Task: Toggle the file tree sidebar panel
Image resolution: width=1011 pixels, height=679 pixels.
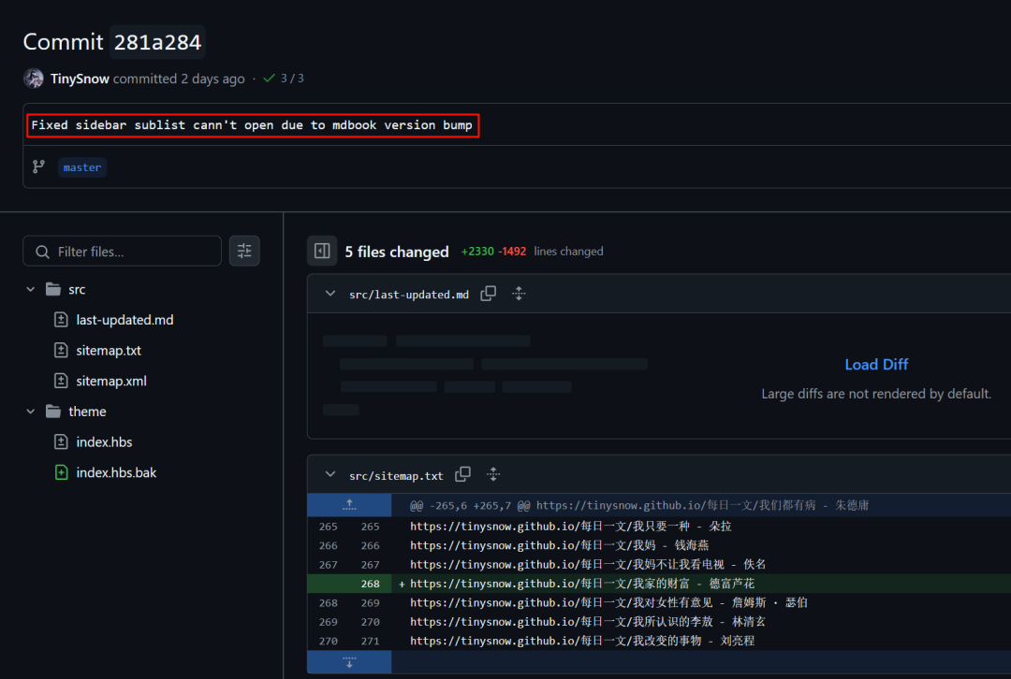Action: [x=322, y=251]
